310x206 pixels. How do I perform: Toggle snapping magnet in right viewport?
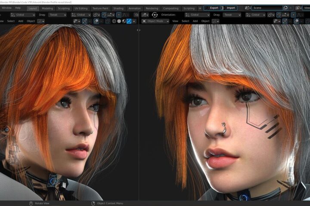pos(279,15)
